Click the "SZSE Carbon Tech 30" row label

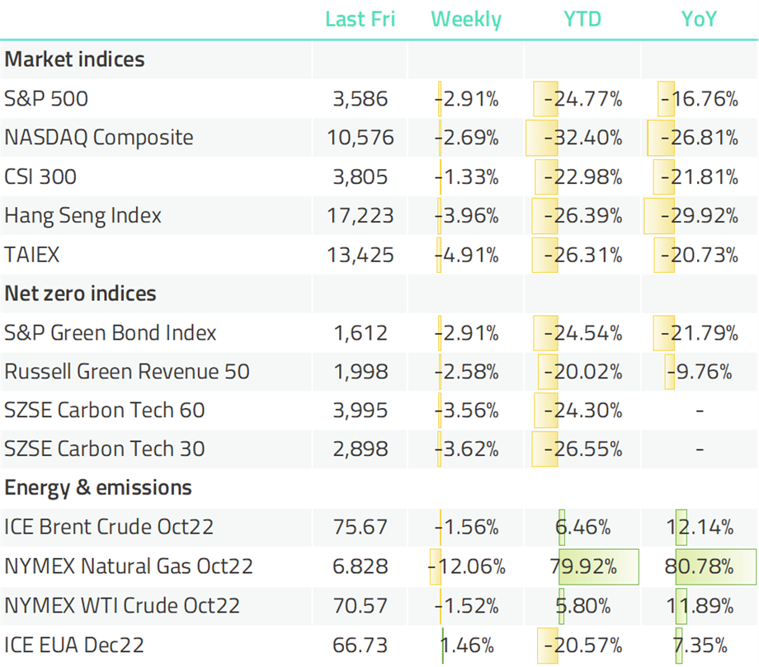tap(105, 449)
